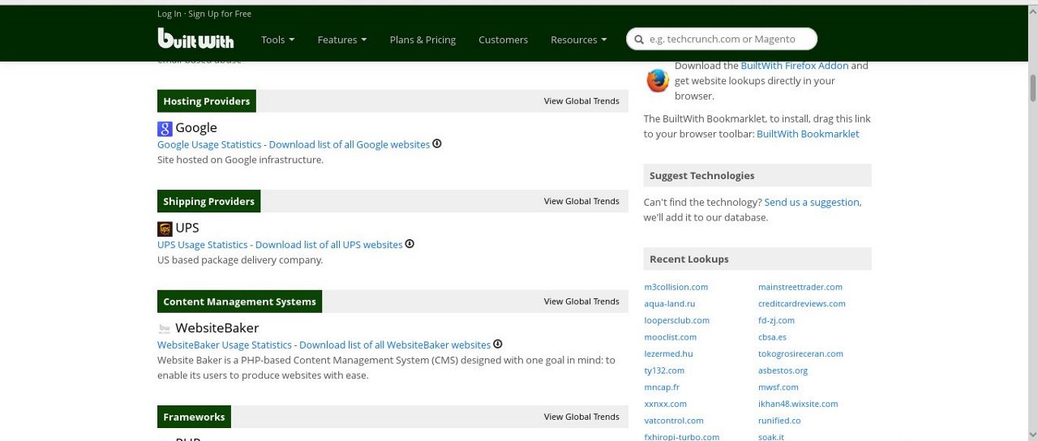Open recent lookup lezermed.hu
1038x441 pixels.
tap(669, 354)
